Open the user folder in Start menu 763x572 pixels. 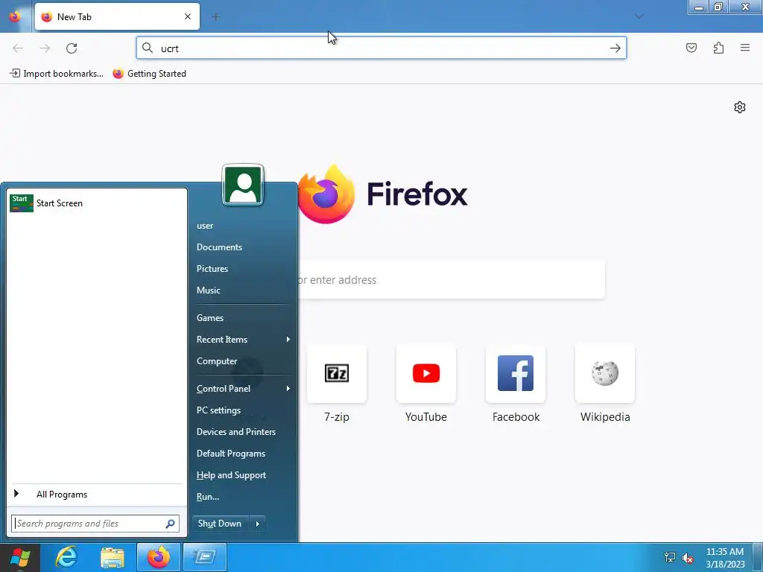click(205, 226)
